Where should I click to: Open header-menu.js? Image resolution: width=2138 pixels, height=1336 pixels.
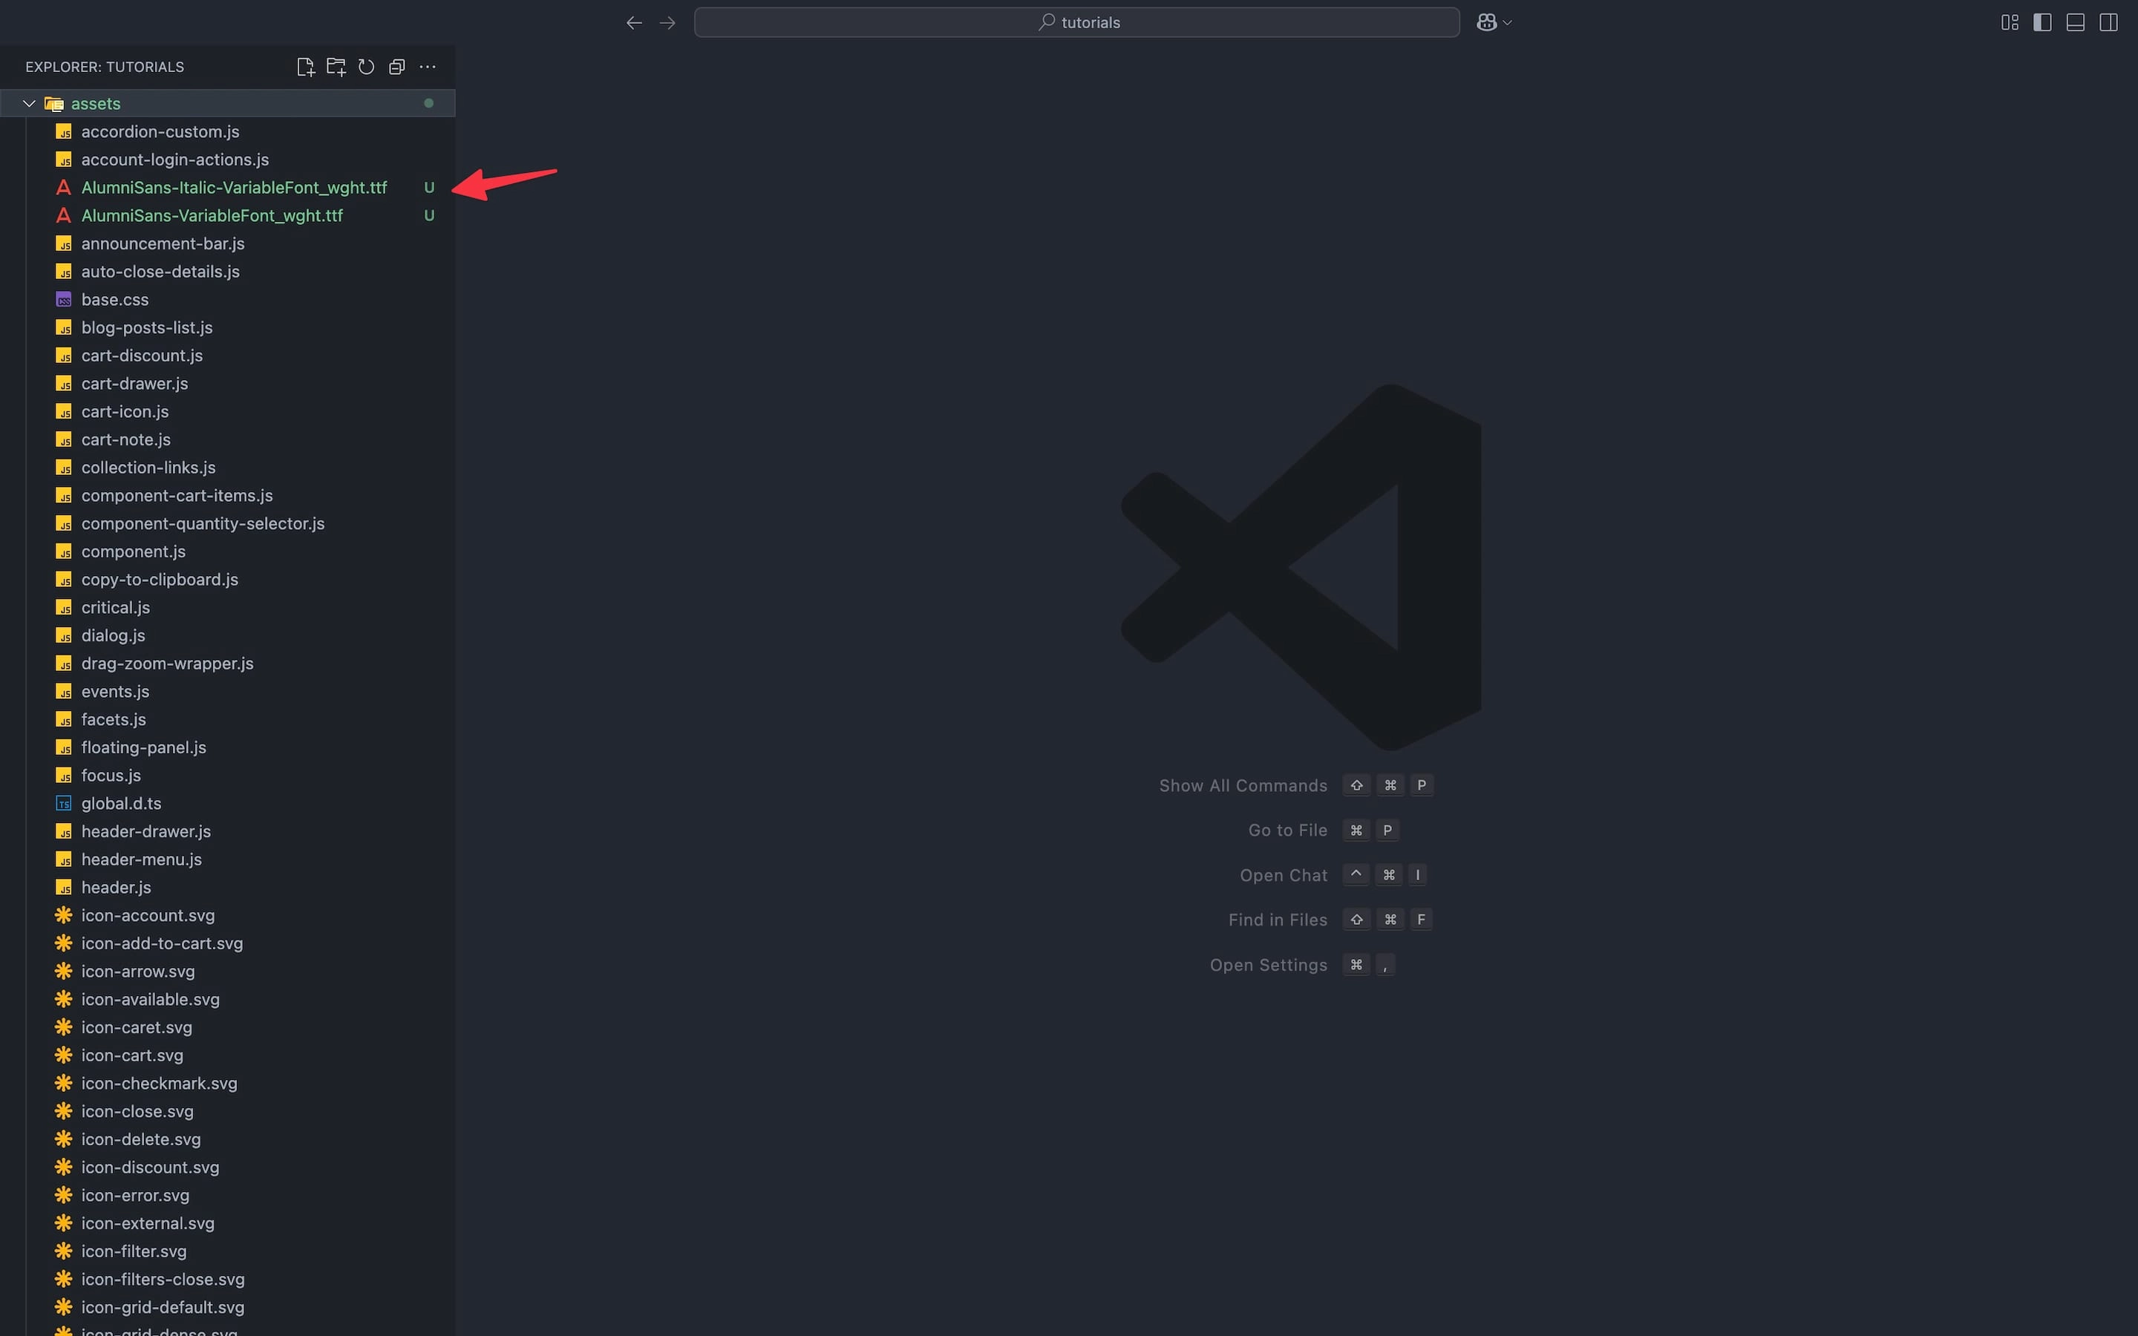click(228, 859)
